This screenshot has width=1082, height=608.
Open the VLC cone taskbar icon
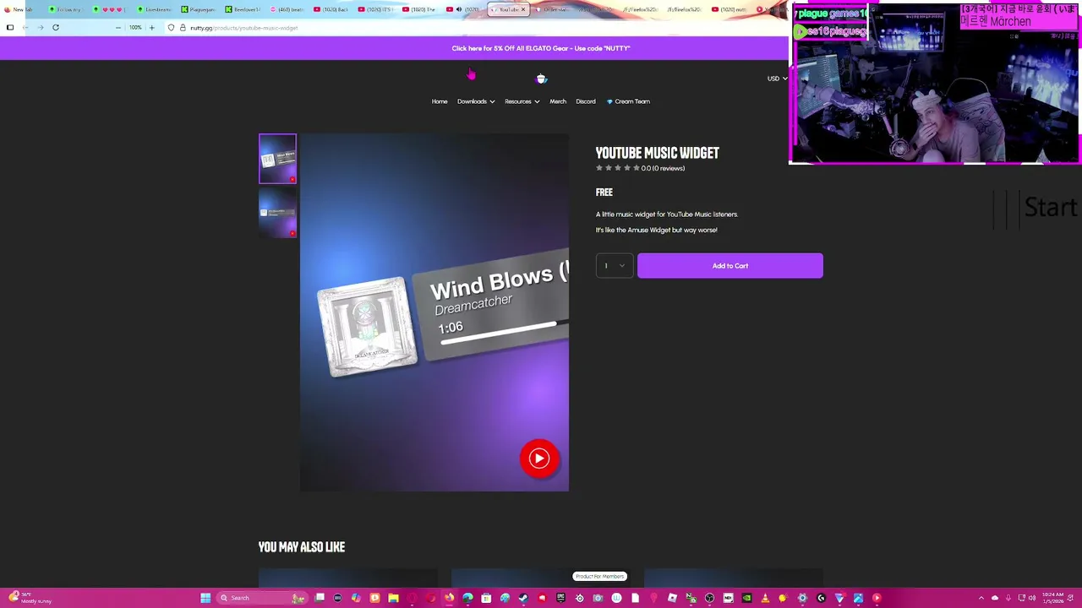765,598
